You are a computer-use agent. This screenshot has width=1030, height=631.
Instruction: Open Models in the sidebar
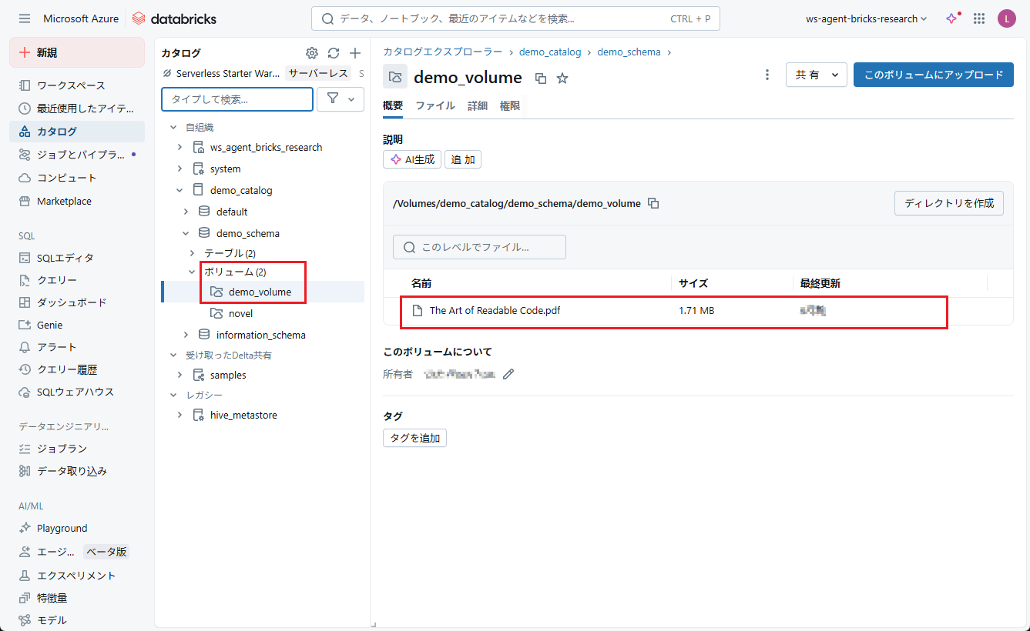[77, 620]
